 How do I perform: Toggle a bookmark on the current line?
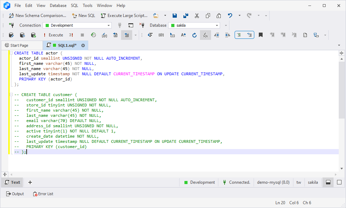click(261, 35)
